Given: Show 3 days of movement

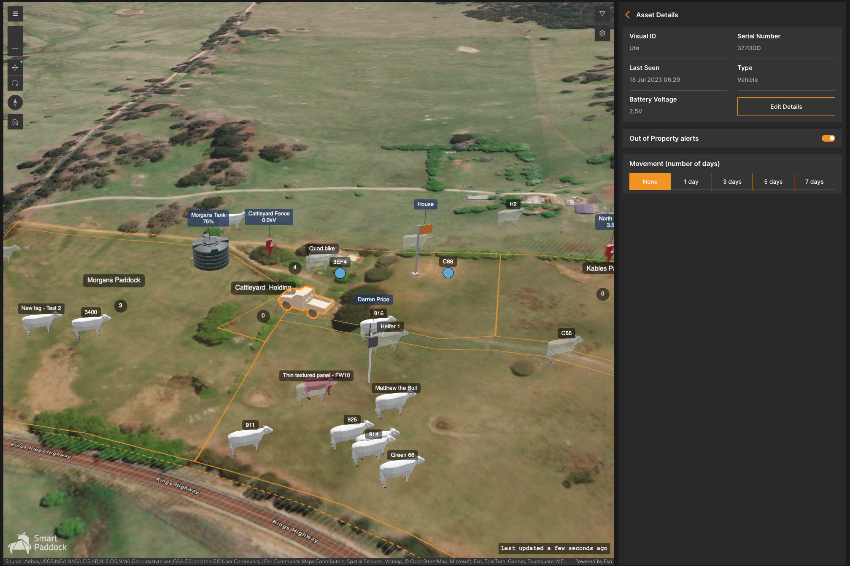Looking at the screenshot, I should pos(732,182).
